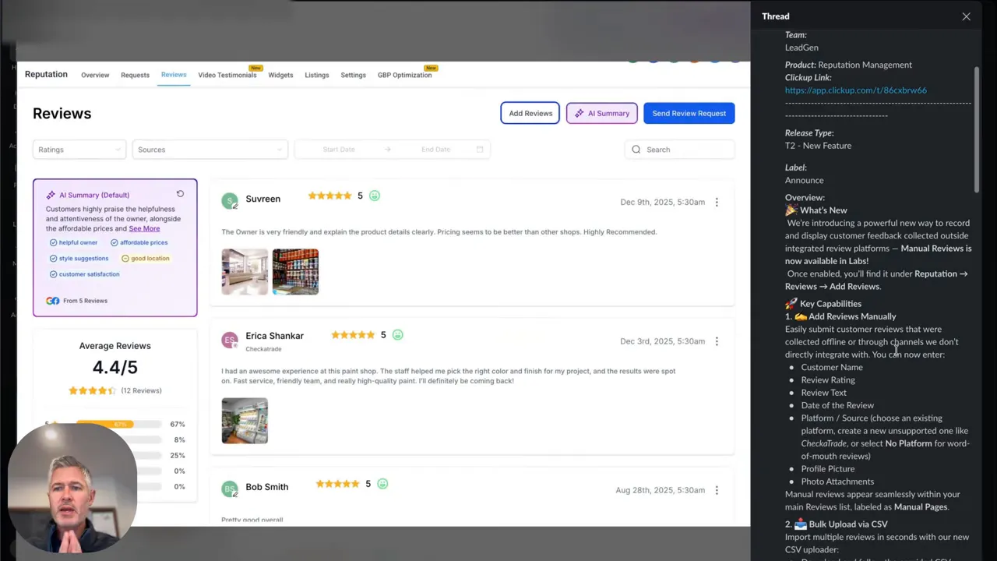
Task: Open the three-dot menu on Erica Shankar's review
Action: click(x=717, y=341)
